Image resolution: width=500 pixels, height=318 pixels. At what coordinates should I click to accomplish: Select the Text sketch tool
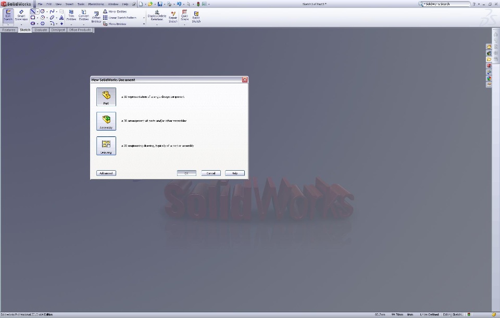pyautogui.click(x=61, y=18)
